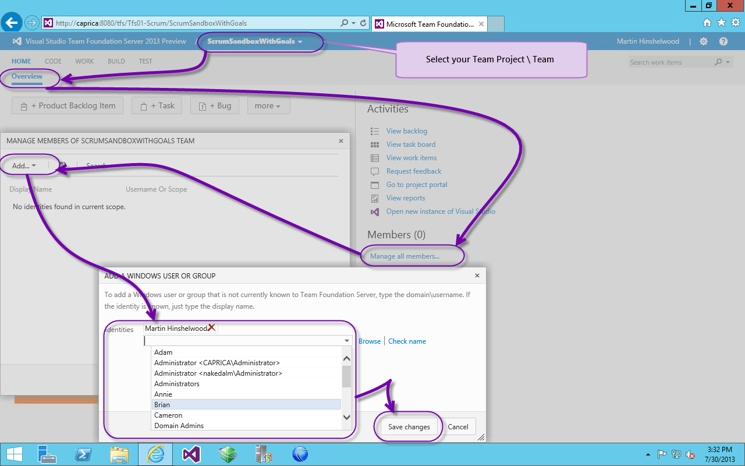Viewport: 745px width, 466px height.
Task: Switch to the WORK hub
Action: (84, 61)
